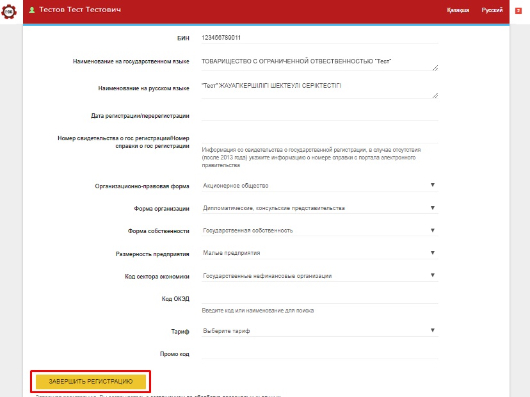Click the gear logo in the header
The height and width of the screenshot is (397, 530).
9,11
